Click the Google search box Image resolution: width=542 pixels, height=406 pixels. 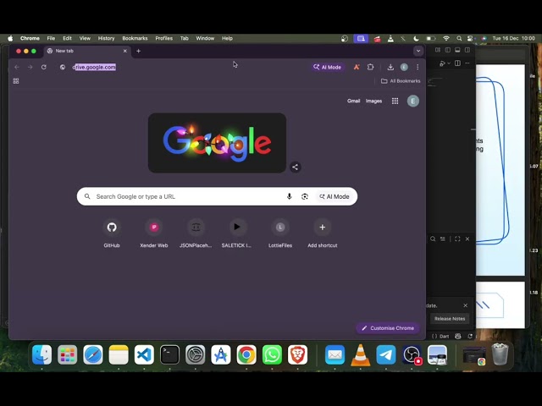point(217,196)
